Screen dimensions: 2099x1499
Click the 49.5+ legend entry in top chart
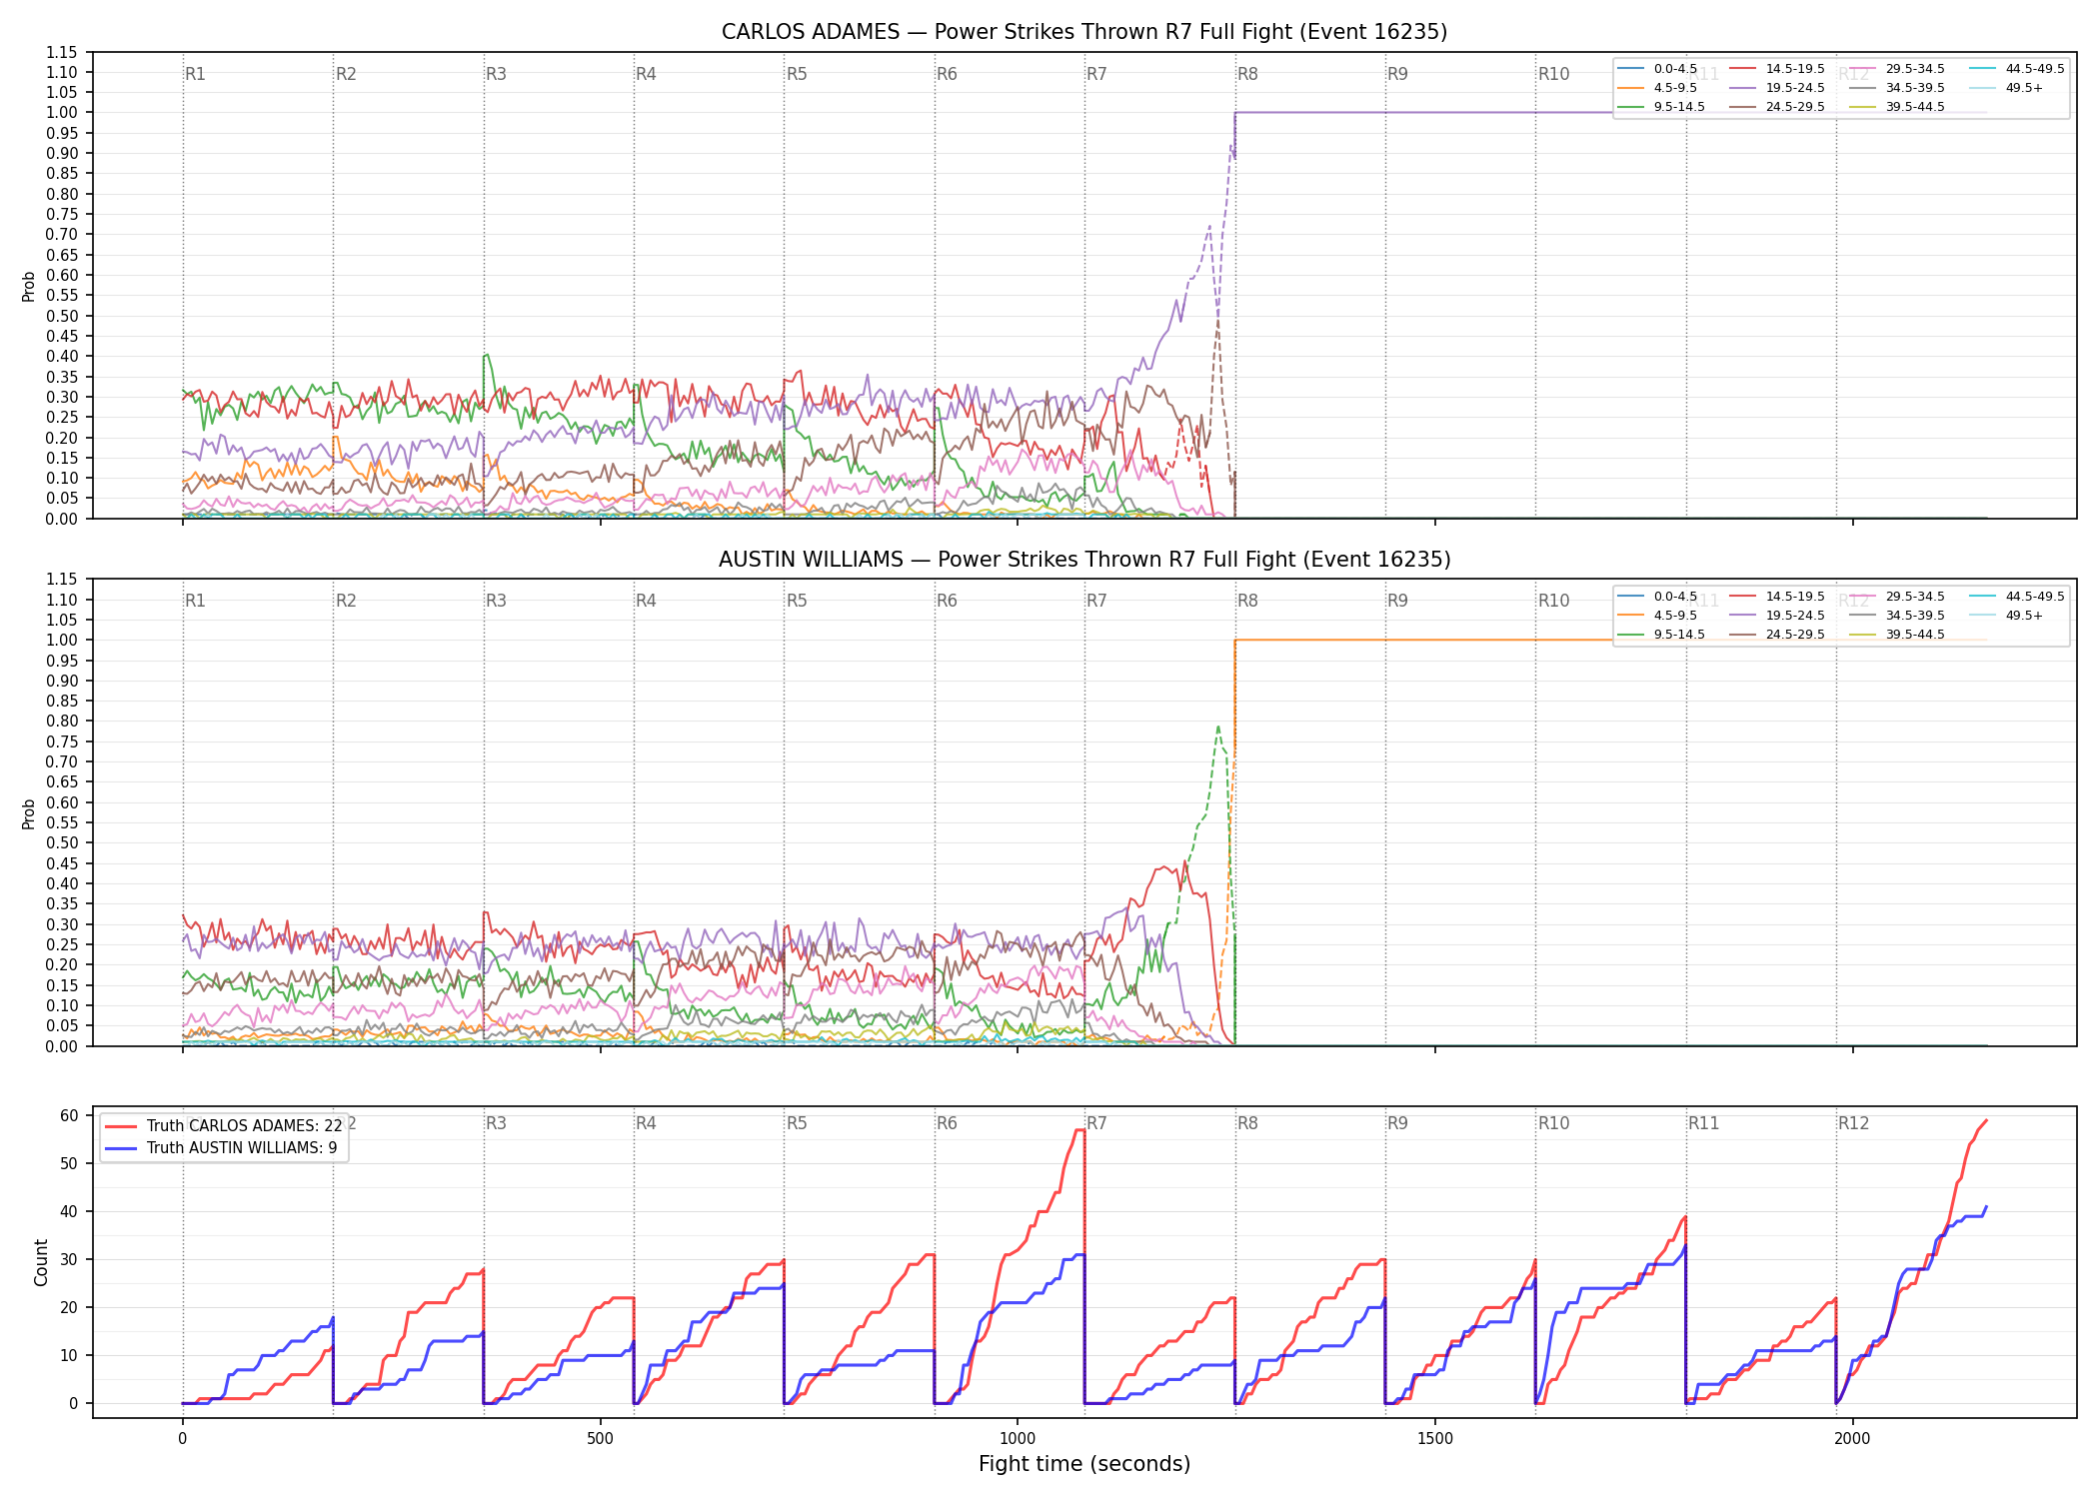pos(2007,88)
